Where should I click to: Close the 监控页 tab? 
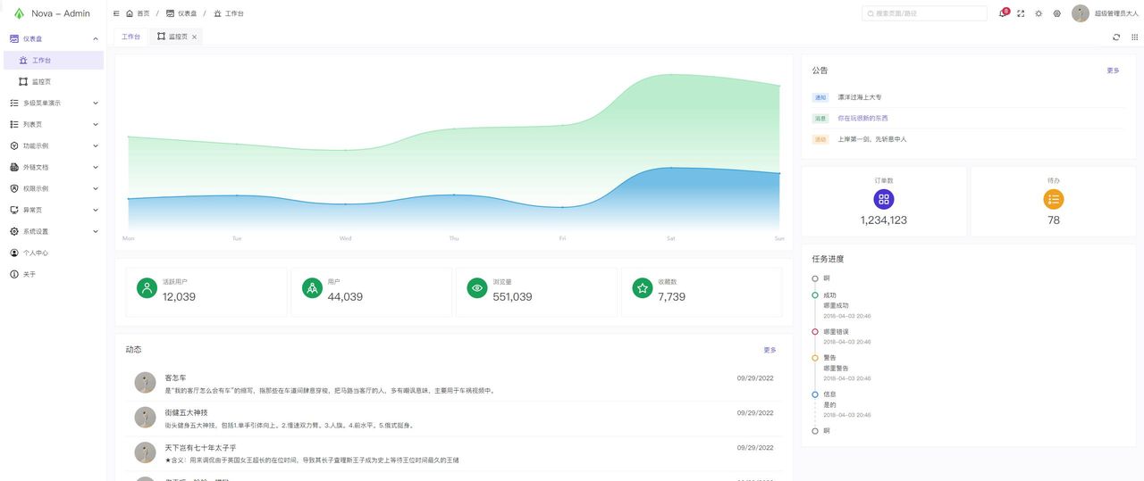194,37
